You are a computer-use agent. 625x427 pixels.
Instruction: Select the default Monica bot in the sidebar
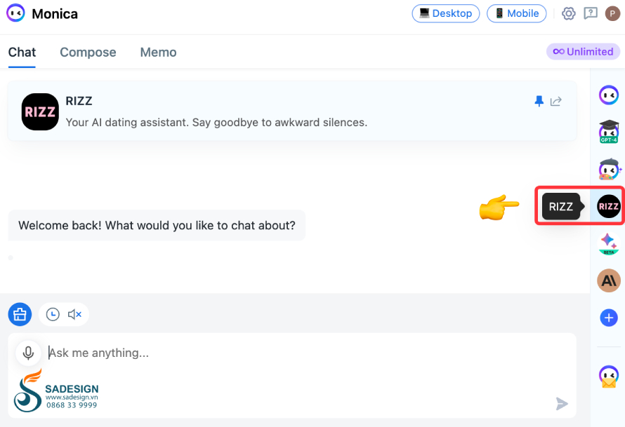click(609, 95)
